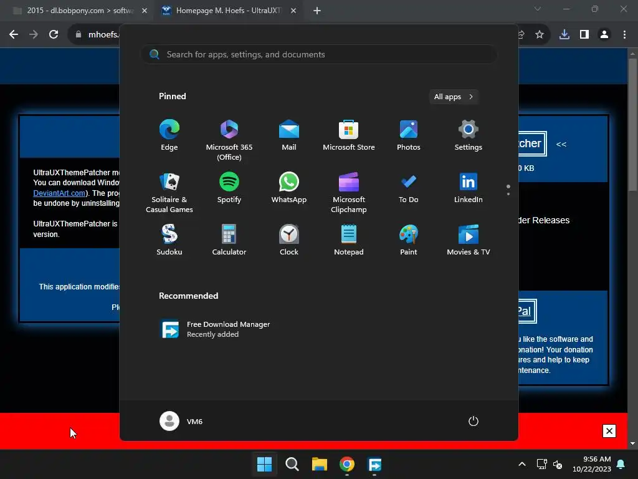638x479 pixels.
Task: Launch Microsoft Clipchamp
Action: [349, 193]
